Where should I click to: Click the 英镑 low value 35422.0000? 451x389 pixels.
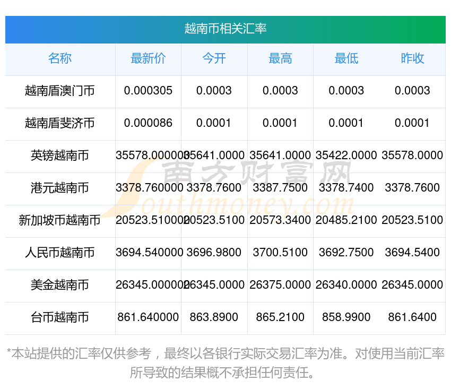pyautogui.click(x=346, y=155)
